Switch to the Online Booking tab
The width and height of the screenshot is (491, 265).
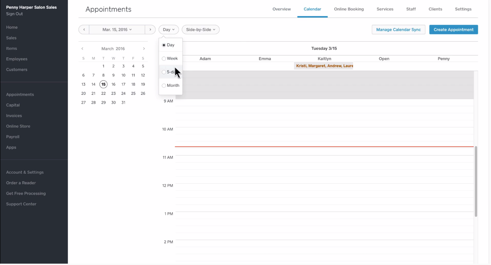[349, 9]
